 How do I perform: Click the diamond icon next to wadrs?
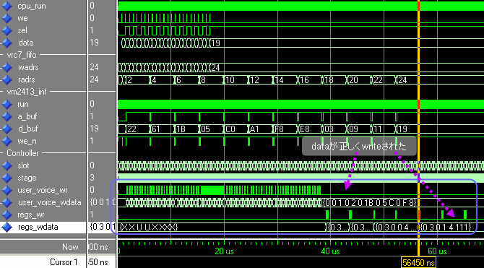tap(7, 67)
